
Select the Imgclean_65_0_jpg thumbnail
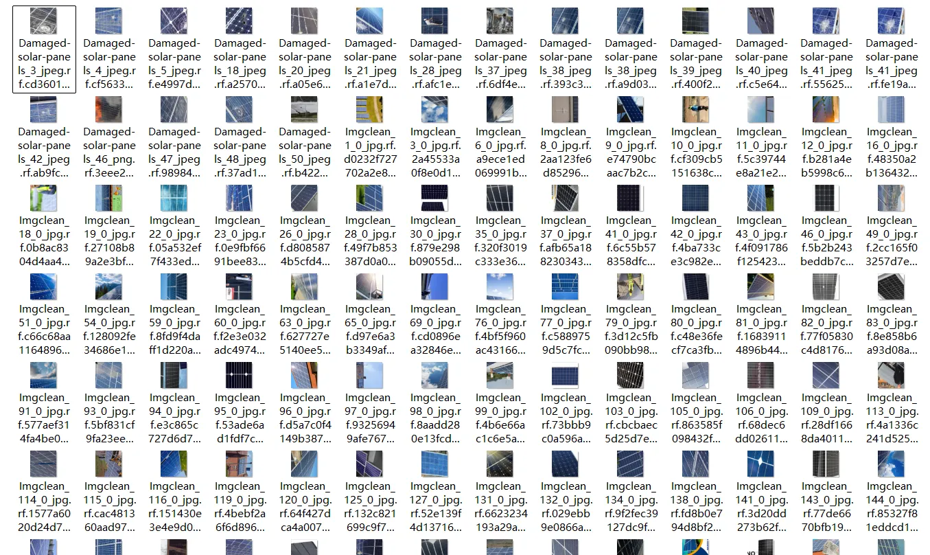pyautogui.click(x=370, y=287)
